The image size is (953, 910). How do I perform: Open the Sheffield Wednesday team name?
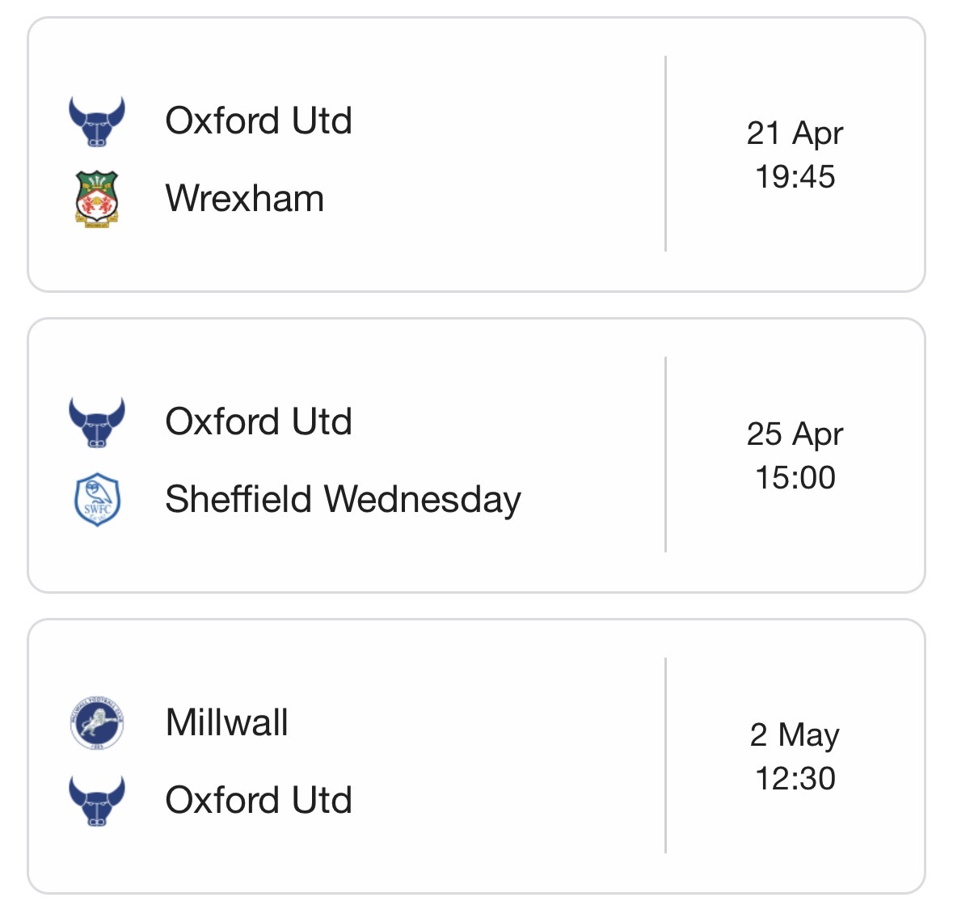click(343, 499)
